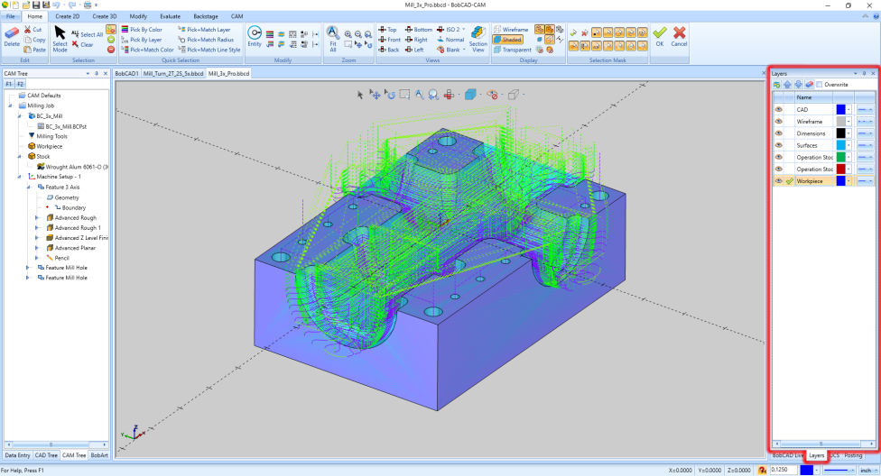Click the Cut scissors icon

pos(27,29)
